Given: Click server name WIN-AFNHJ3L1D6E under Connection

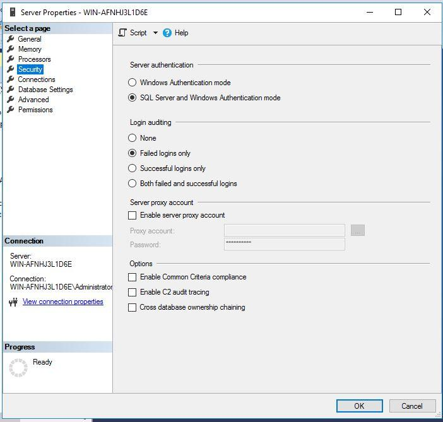Looking at the screenshot, I should [x=41, y=264].
